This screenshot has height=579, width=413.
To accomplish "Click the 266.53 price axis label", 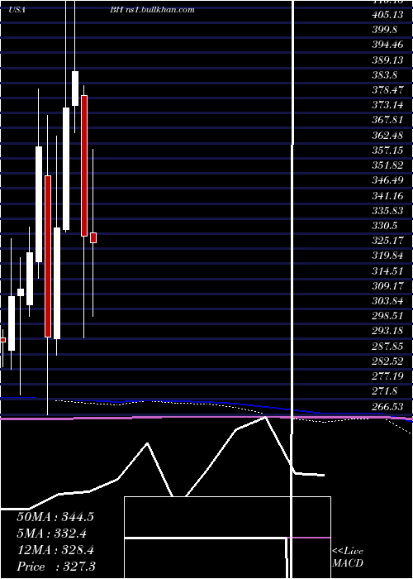I will (387, 406).
